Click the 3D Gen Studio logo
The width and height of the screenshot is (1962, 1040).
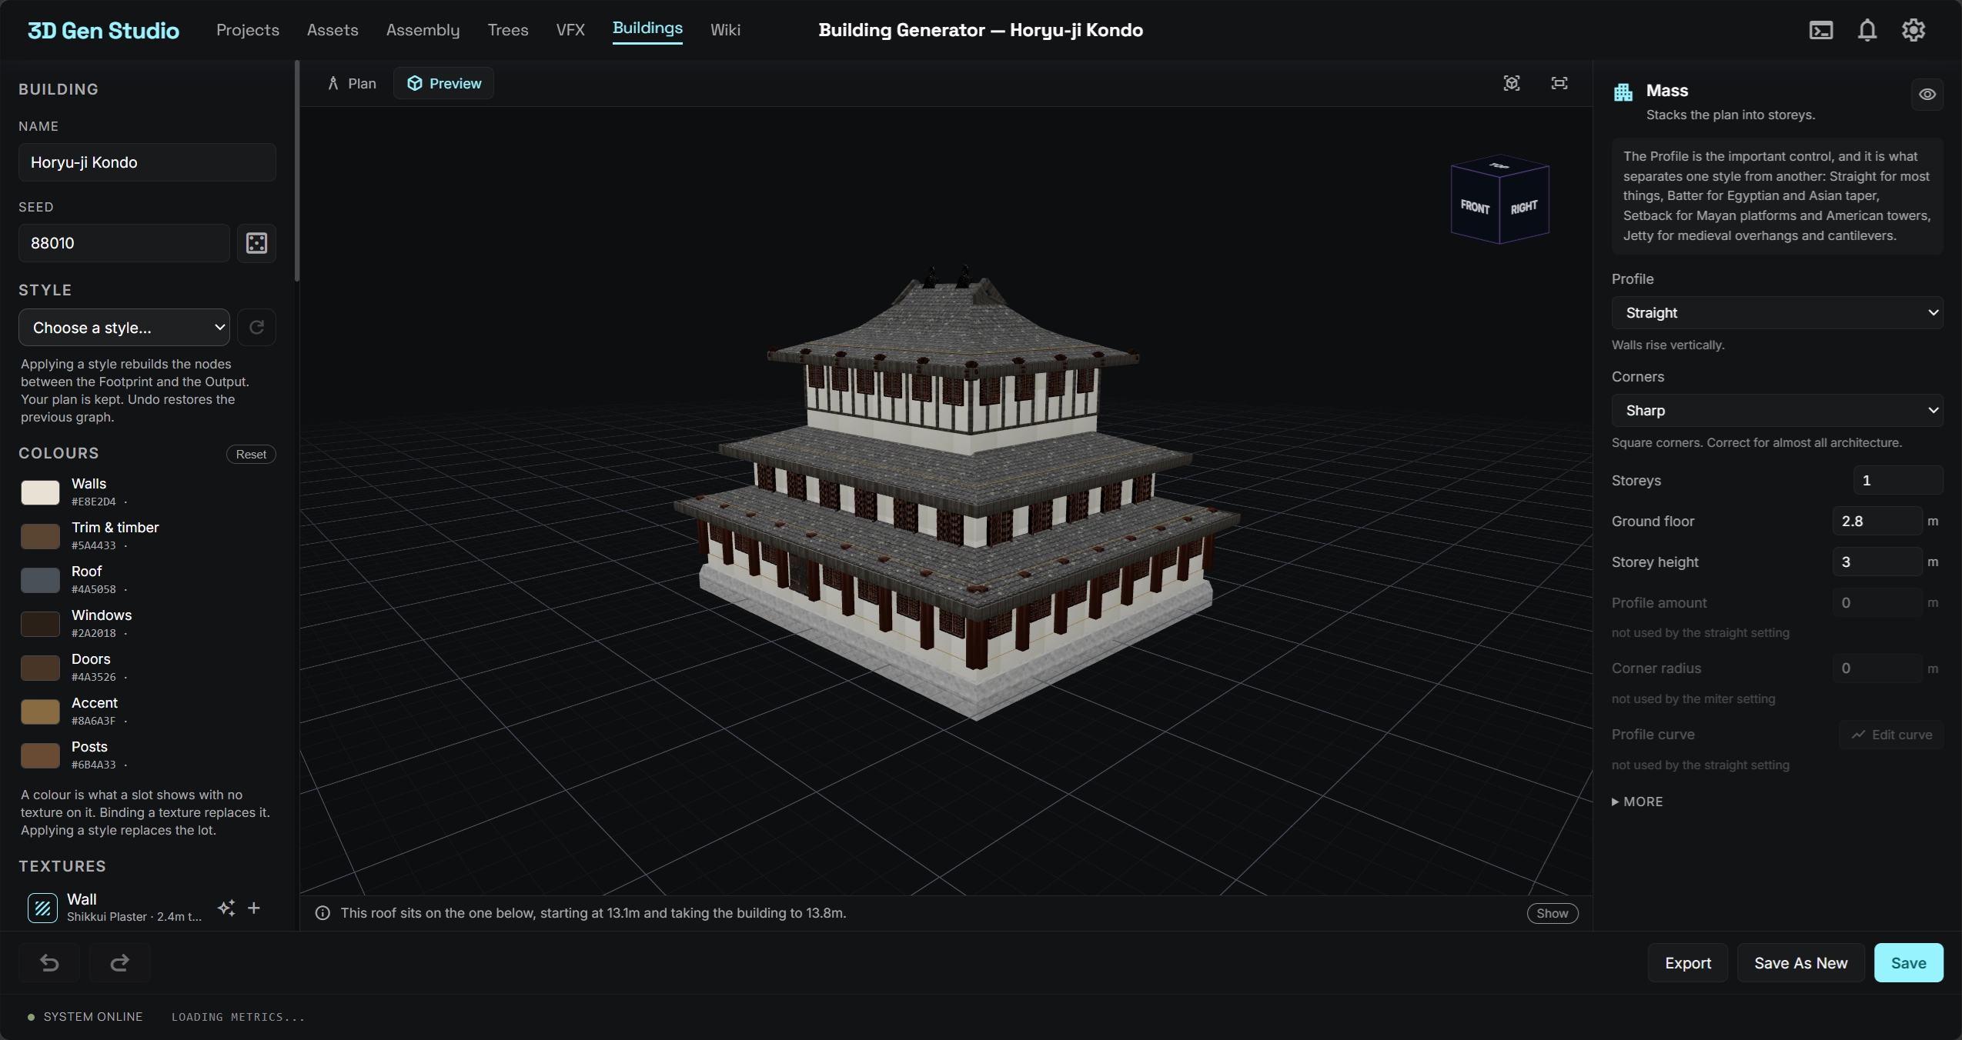[103, 30]
